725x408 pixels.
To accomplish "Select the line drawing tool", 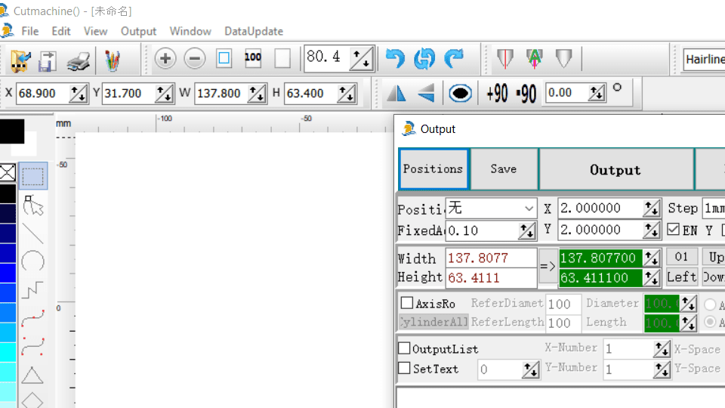I will click(32, 233).
